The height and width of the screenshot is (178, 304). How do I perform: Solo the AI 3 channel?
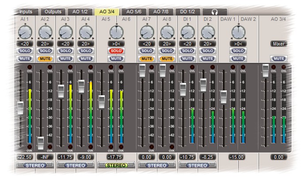pyautogui.click(x=65, y=51)
